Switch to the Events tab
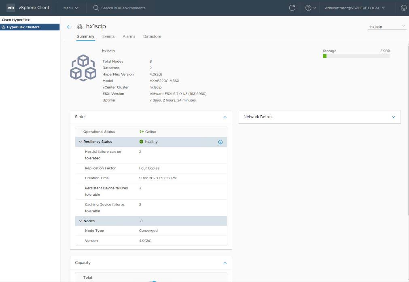 coord(108,36)
